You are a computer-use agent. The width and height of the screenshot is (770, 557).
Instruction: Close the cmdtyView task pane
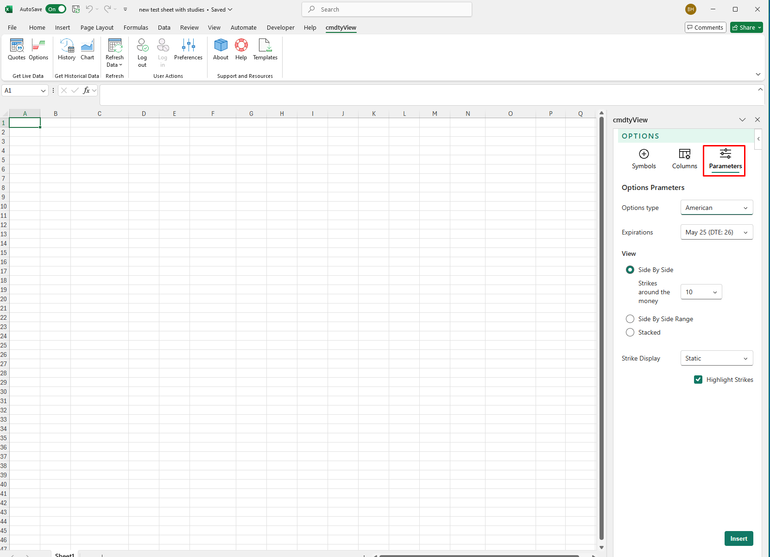pos(757,120)
